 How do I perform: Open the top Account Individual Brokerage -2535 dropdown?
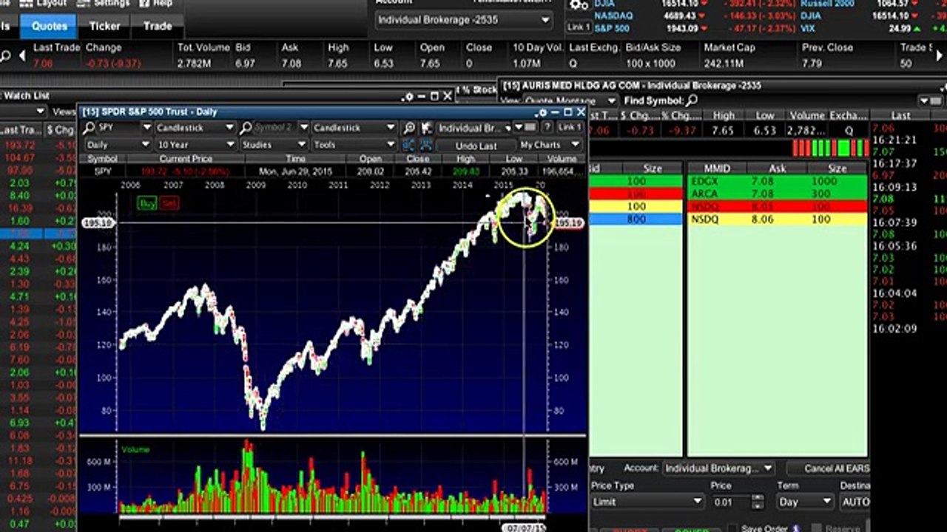tap(463, 20)
